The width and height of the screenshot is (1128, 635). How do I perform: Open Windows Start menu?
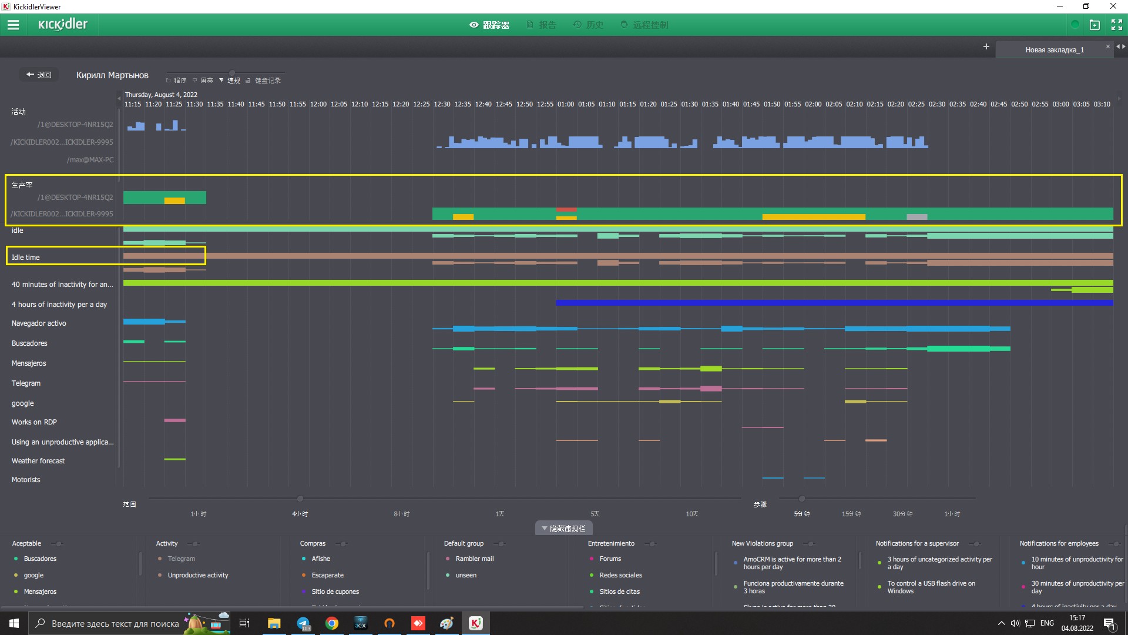pos(14,623)
